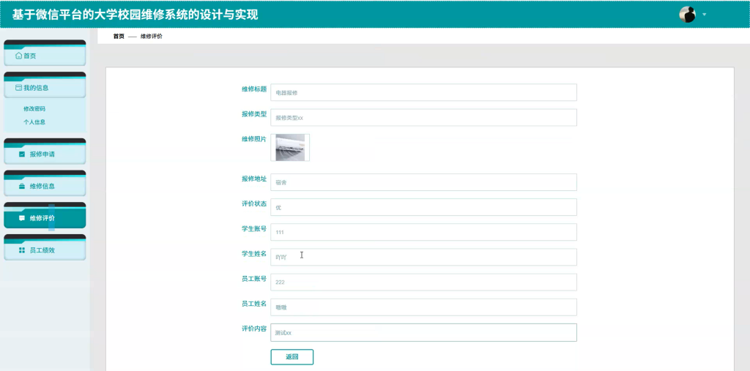Click the 维修标题 field label
This screenshot has width=750, height=371.
[254, 89]
